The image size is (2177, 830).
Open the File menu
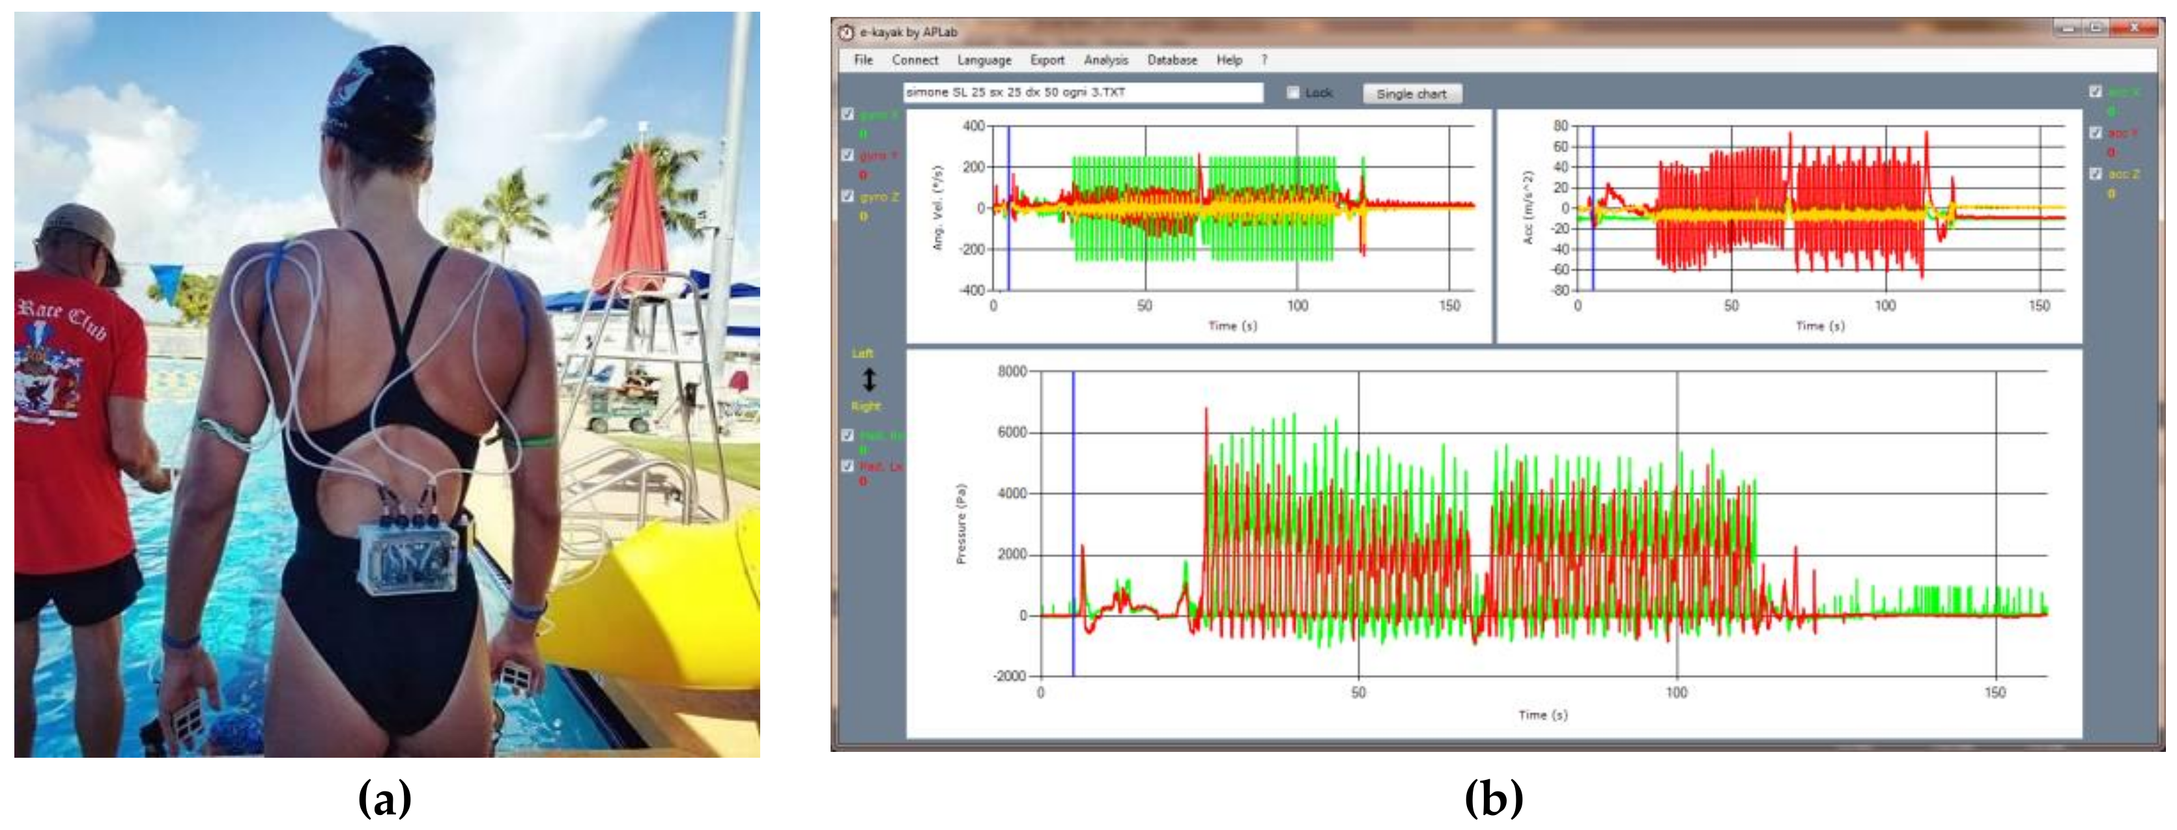(x=863, y=61)
